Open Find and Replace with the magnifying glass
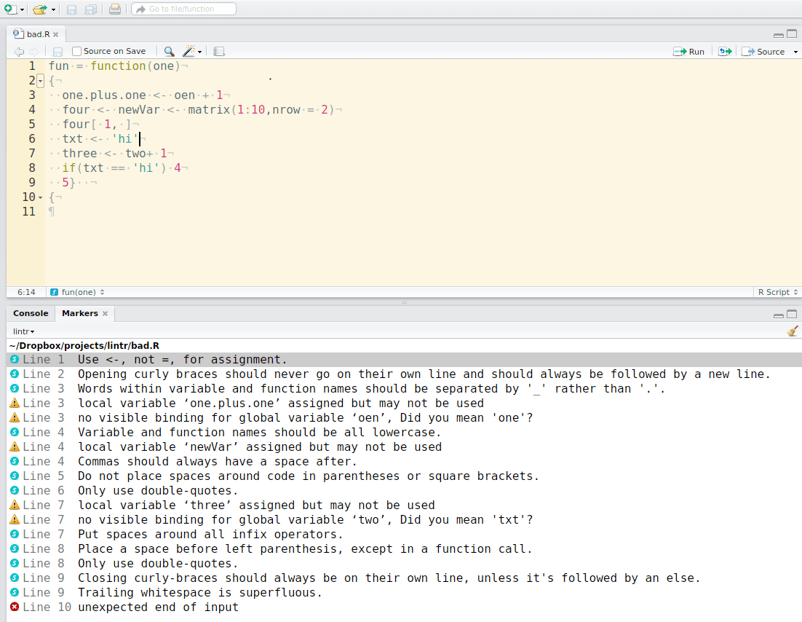Image resolution: width=802 pixels, height=622 pixels. pos(167,51)
